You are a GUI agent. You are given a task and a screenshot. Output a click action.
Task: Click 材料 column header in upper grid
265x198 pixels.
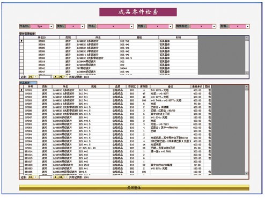click(178, 38)
